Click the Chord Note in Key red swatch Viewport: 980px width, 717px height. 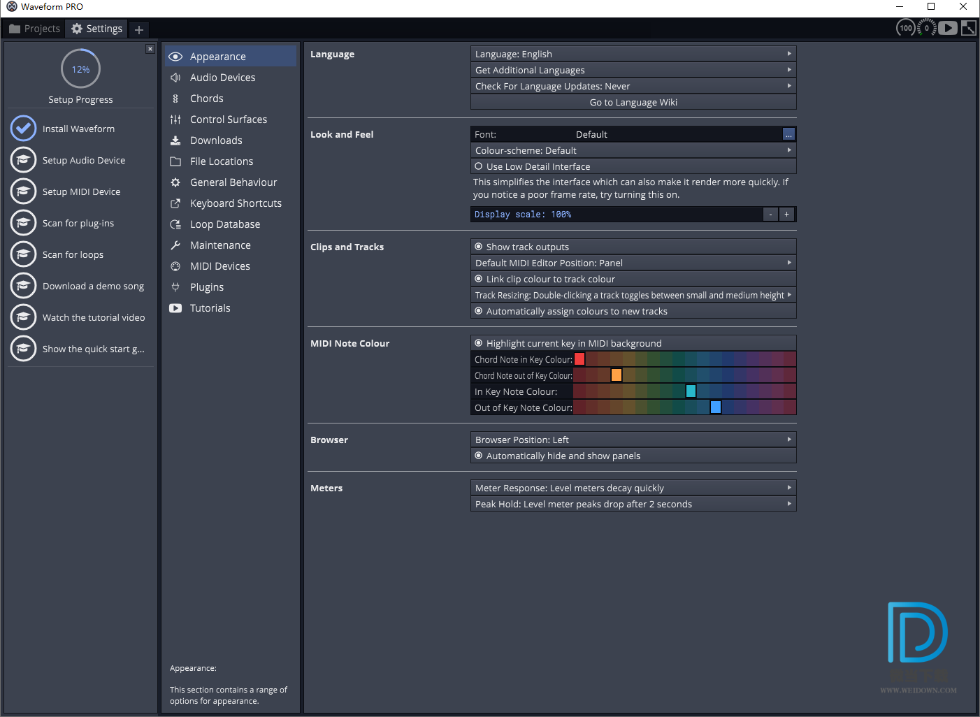pyautogui.click(x=579, y=359)
